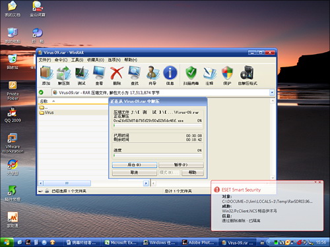Click the Extract To (解压到) toolbar icon
This screenshot has height=247, width=330.
63,75
